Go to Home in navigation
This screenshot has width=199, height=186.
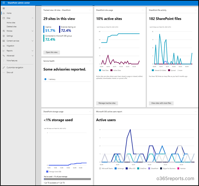pyautogui.click(x=9, y=13)
